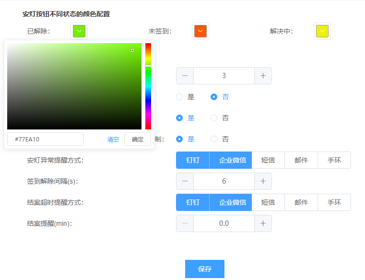
Task: Confirm the color with the 确定 button
Action: coord(138,140)
